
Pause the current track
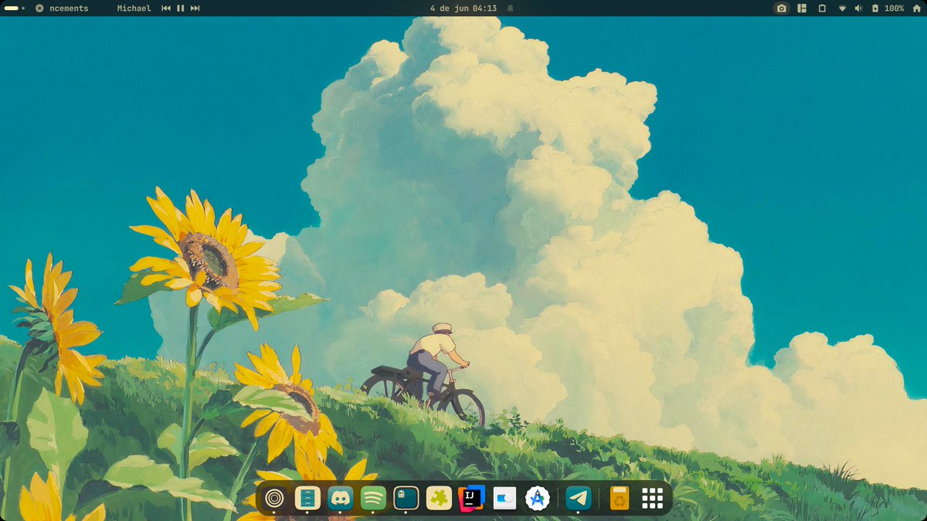click(181, 8)
